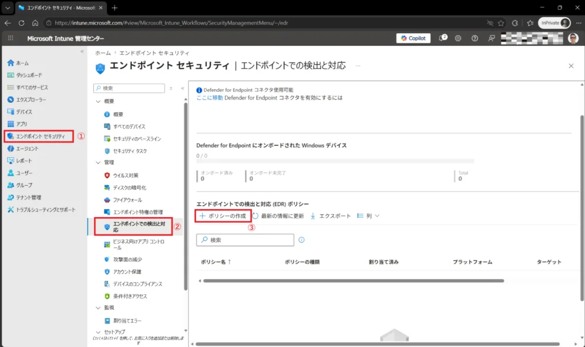Click the submenu 検索 search box

tap(129, 88)
